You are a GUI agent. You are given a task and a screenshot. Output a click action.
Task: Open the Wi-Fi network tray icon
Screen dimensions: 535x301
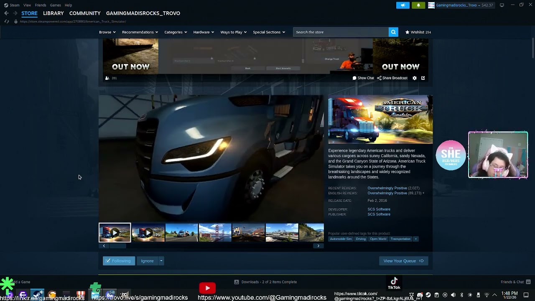pyautogui.click(x=487, y=295)
